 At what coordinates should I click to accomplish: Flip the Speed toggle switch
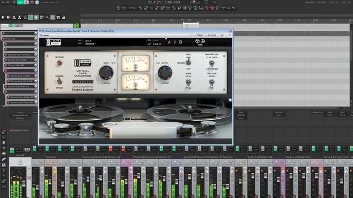tap(189, 82)
